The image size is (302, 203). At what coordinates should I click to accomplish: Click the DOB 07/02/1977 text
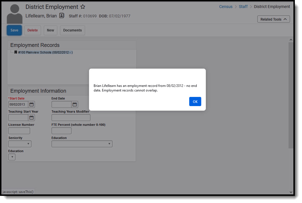[x=115, y=16]
